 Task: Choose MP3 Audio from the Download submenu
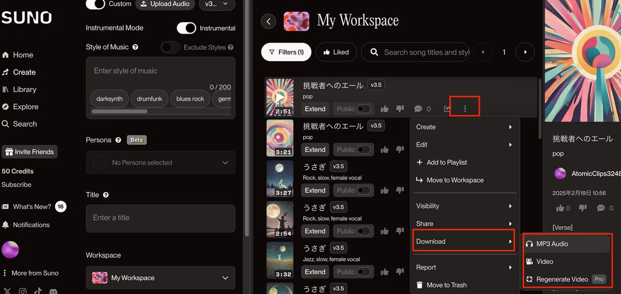566,244
